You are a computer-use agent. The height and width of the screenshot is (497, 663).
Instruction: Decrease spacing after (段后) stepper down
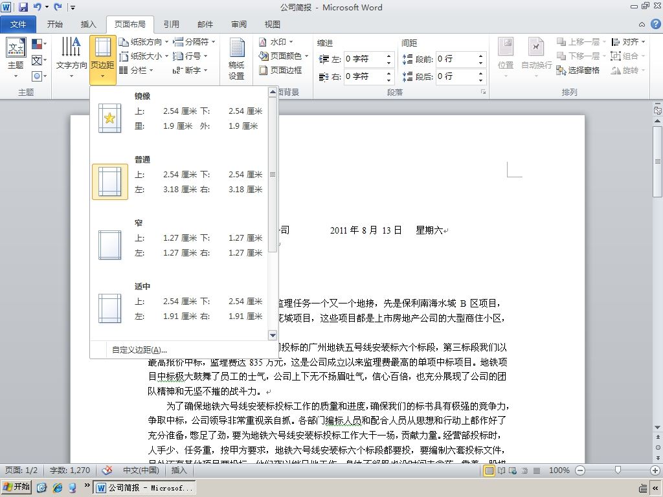click(481, 80)
